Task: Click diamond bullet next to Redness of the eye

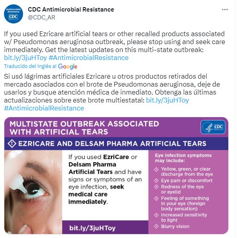Action: click(156, 186)
